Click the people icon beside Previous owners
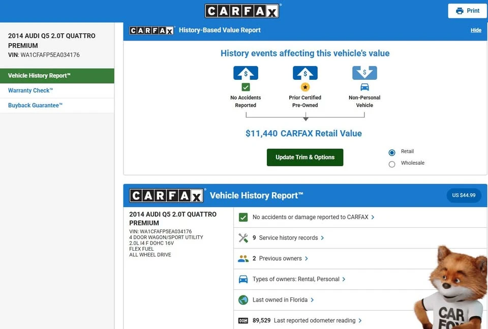488x329 pixels. 243,258
